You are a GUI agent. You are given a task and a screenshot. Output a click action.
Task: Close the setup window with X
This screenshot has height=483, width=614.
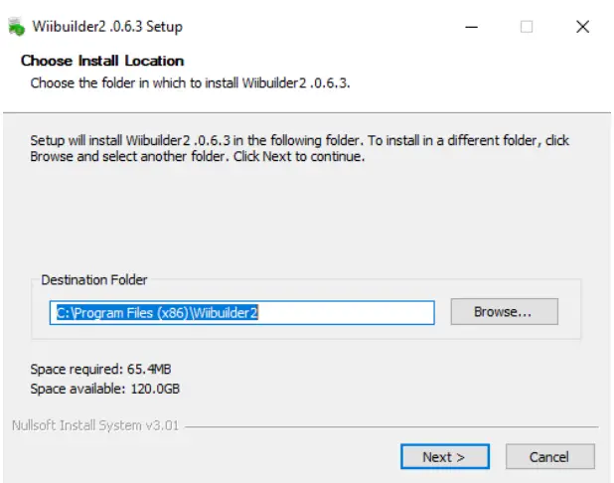[583, 27]
